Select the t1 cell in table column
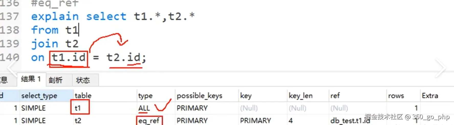The width and height of the screenshot is (454, 125). (x=78, y=108)
